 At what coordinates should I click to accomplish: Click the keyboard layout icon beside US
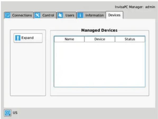(8, 113)
